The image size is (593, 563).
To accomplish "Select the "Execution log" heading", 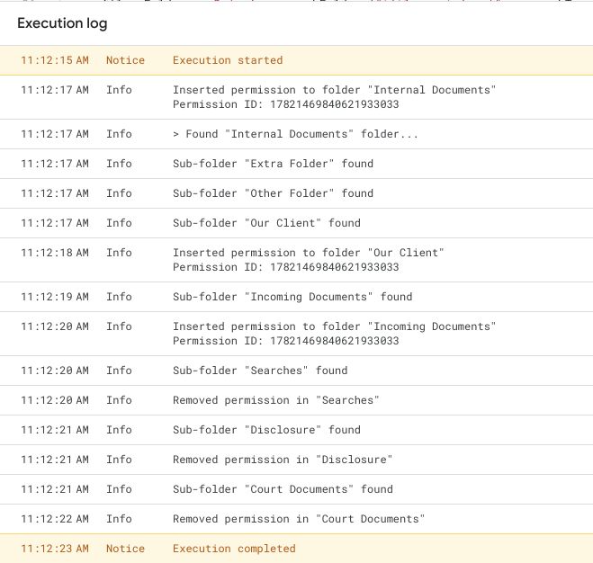I will coord(62,23).
